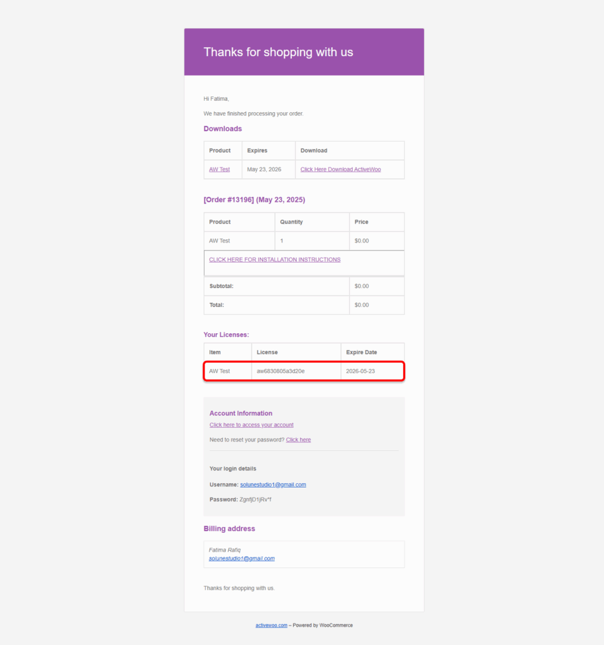This screenshot has width=604, height=645.
Task: Click the Order #13196 heading
Action: click(x=254, y=200)
